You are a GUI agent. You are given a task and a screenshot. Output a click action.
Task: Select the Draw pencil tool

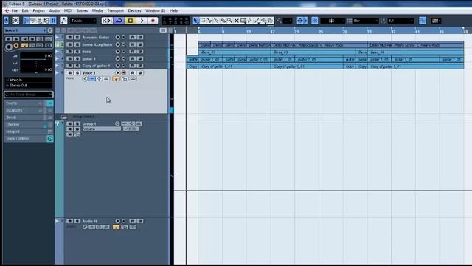tap(250, 21)
